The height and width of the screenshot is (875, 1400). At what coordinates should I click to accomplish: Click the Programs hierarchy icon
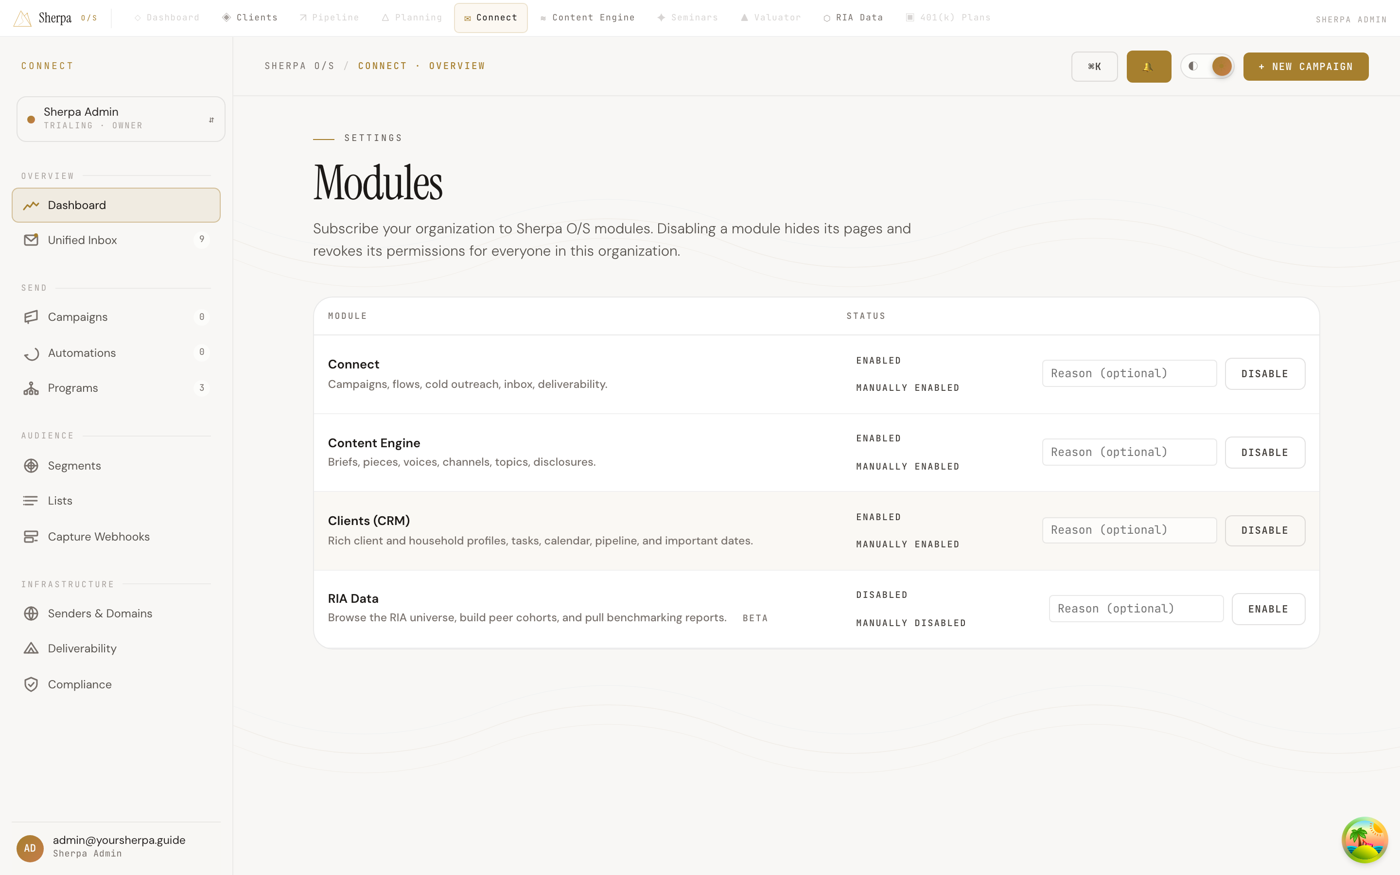coord(31,388)
